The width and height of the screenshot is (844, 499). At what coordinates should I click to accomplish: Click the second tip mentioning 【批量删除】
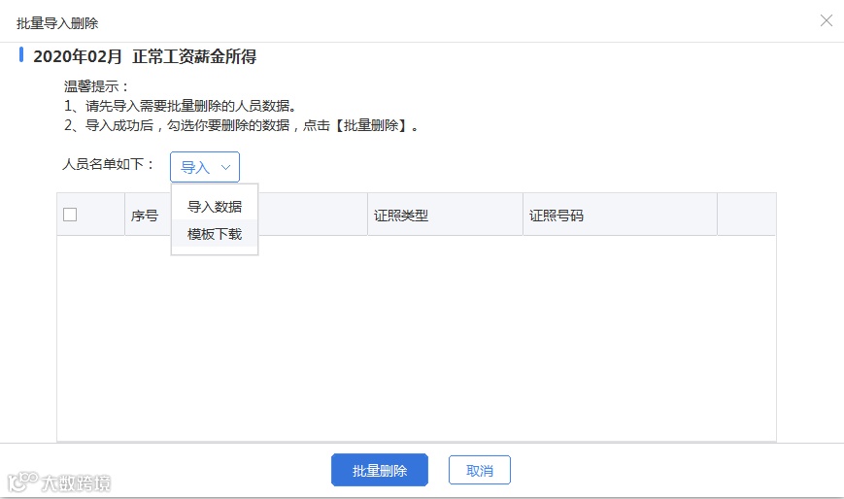[x=241, y=125]
